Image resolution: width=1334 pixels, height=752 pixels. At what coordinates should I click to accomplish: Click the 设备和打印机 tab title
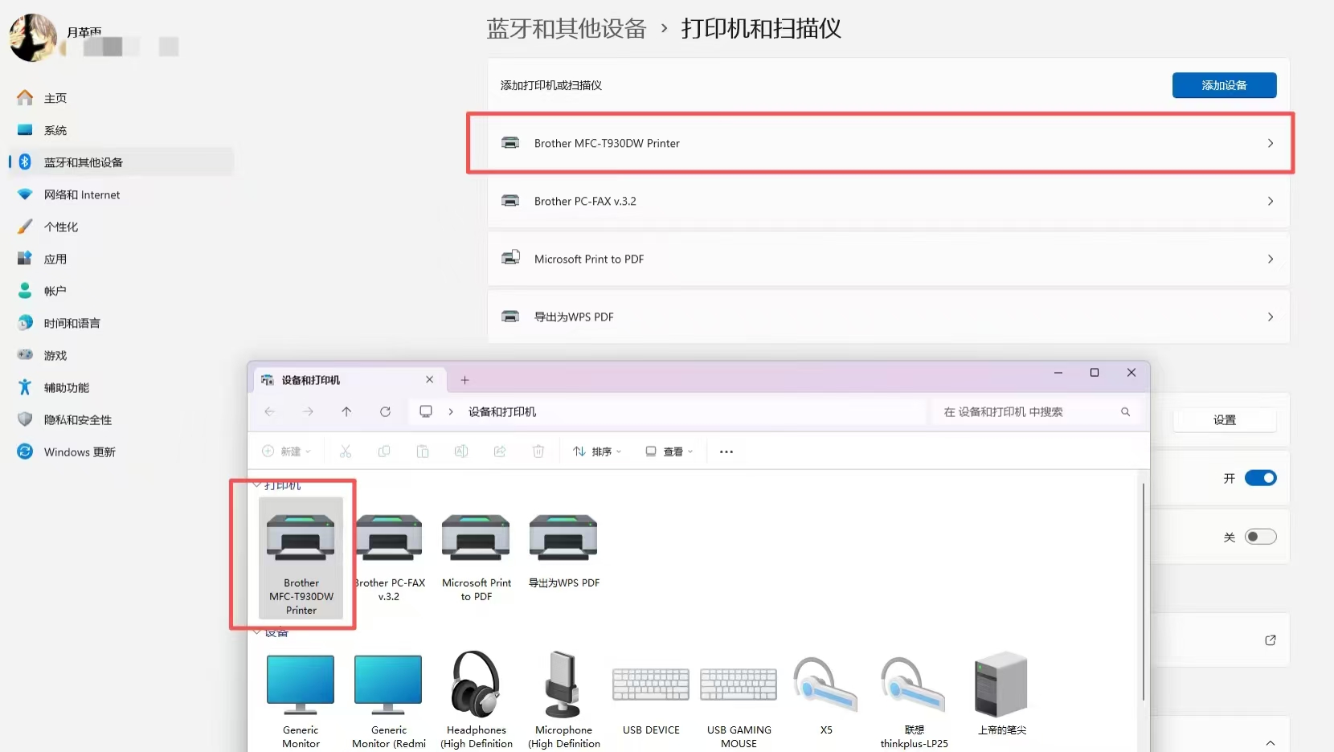pos(311,380)
